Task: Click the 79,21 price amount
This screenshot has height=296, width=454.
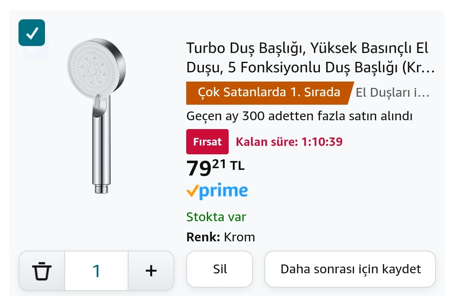Action: pos(206,168)
